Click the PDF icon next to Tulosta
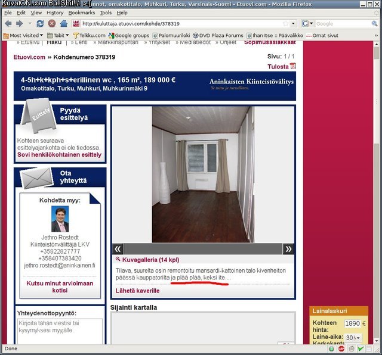Image resolution: width=382 pixels, height=355 pixels. [293, 66]
